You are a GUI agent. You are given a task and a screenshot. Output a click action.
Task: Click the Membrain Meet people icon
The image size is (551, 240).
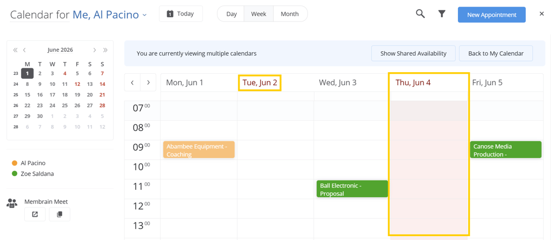(12, 203)
